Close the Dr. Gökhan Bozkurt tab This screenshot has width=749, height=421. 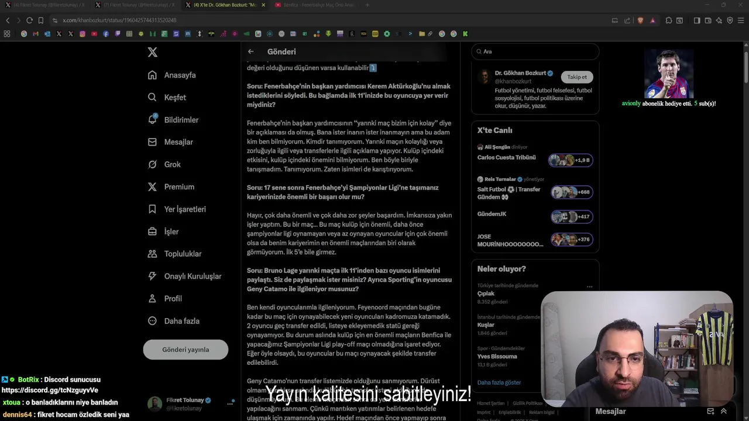tap(263, 5)
